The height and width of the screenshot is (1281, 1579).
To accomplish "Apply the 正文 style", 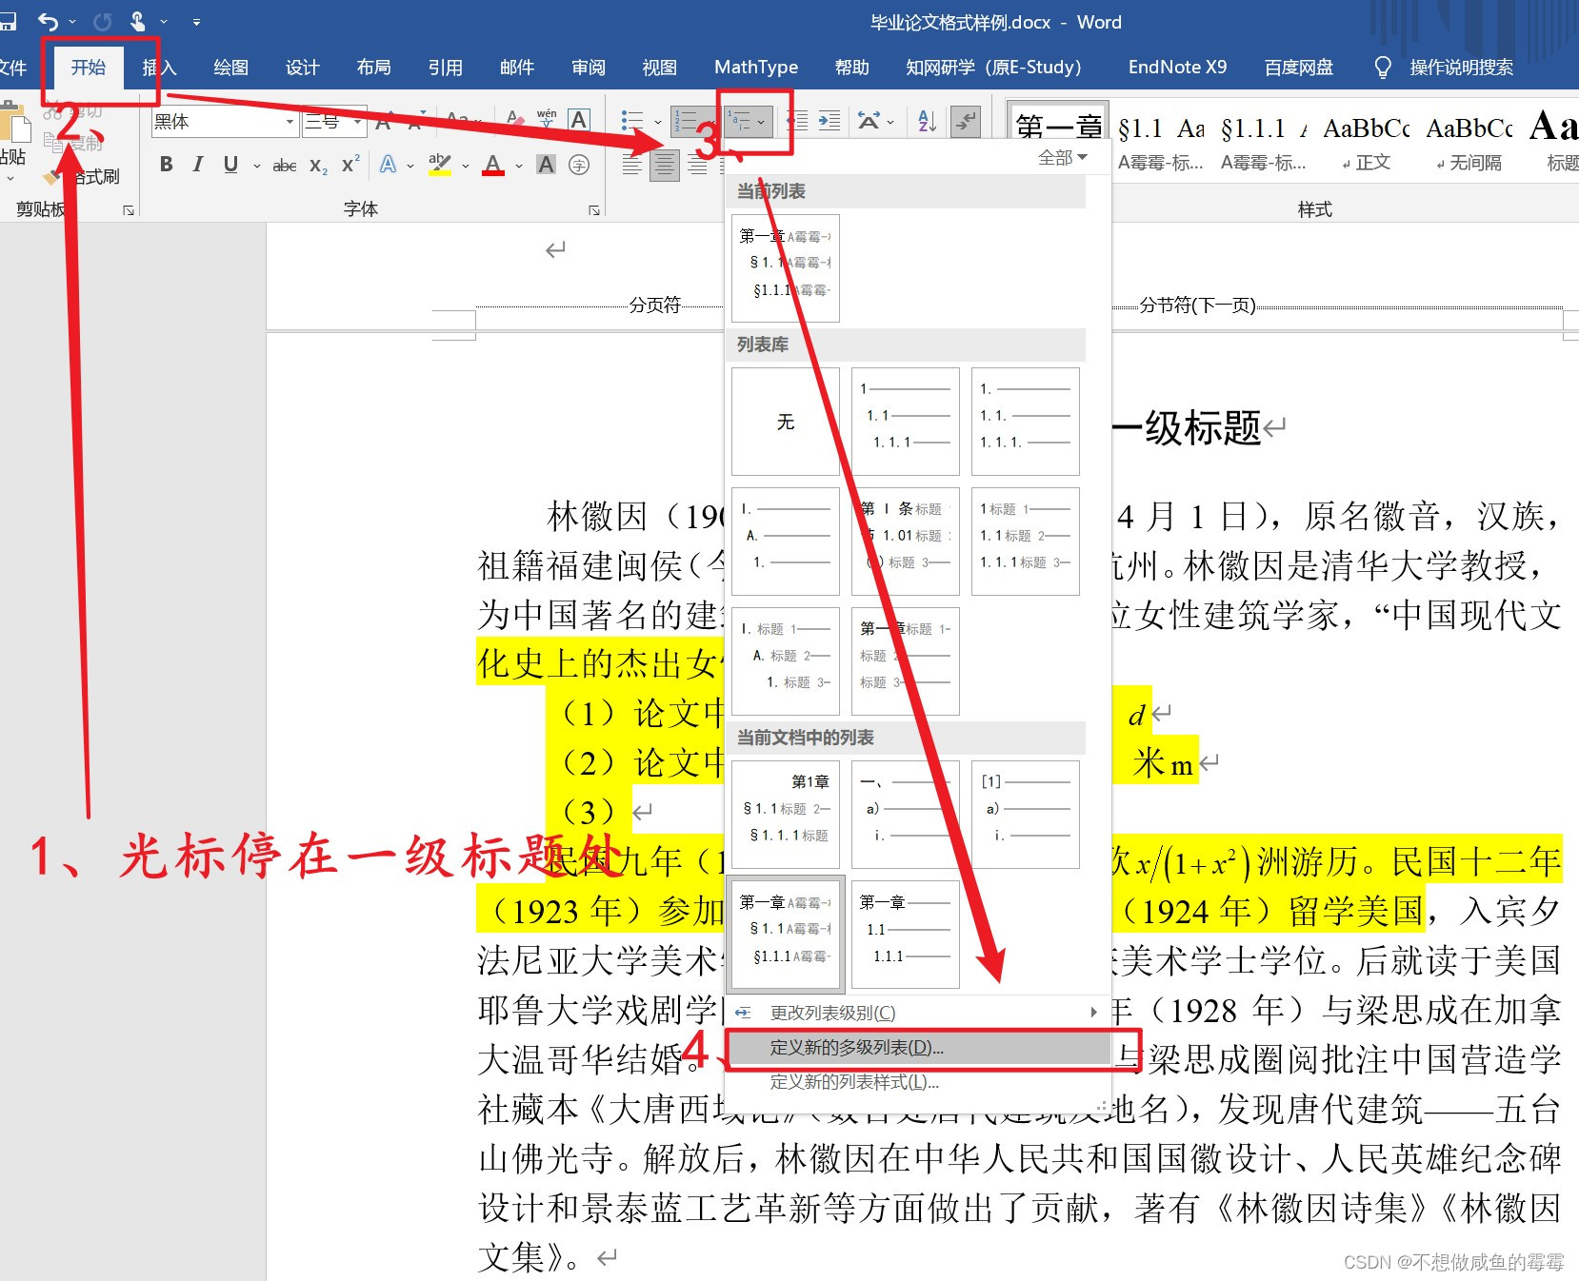I will 1367,142.
